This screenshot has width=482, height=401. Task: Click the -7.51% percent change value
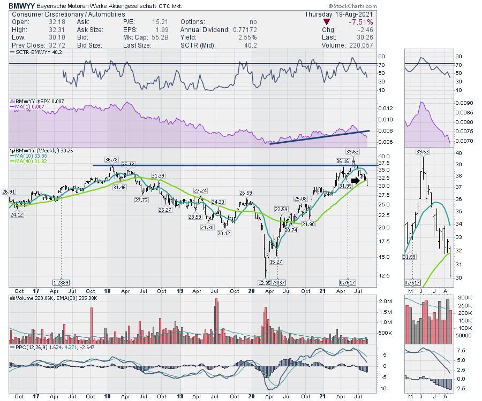coord(360,22)
